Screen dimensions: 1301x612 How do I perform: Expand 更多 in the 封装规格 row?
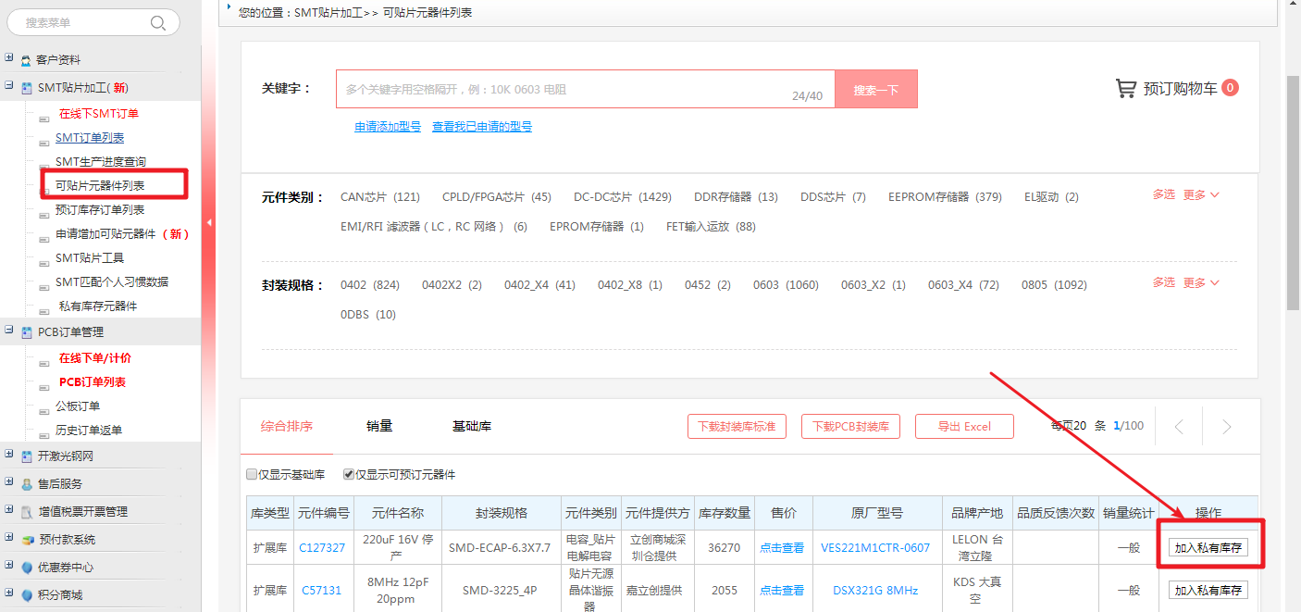(1201, 282)
